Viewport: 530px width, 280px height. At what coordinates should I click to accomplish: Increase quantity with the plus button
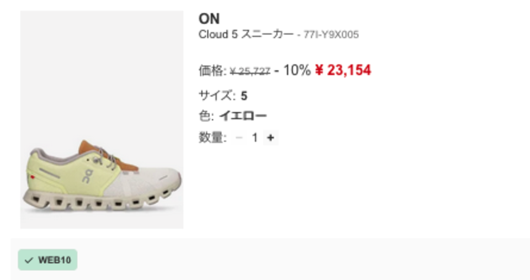pyautogui.click(x=271, y=138)
